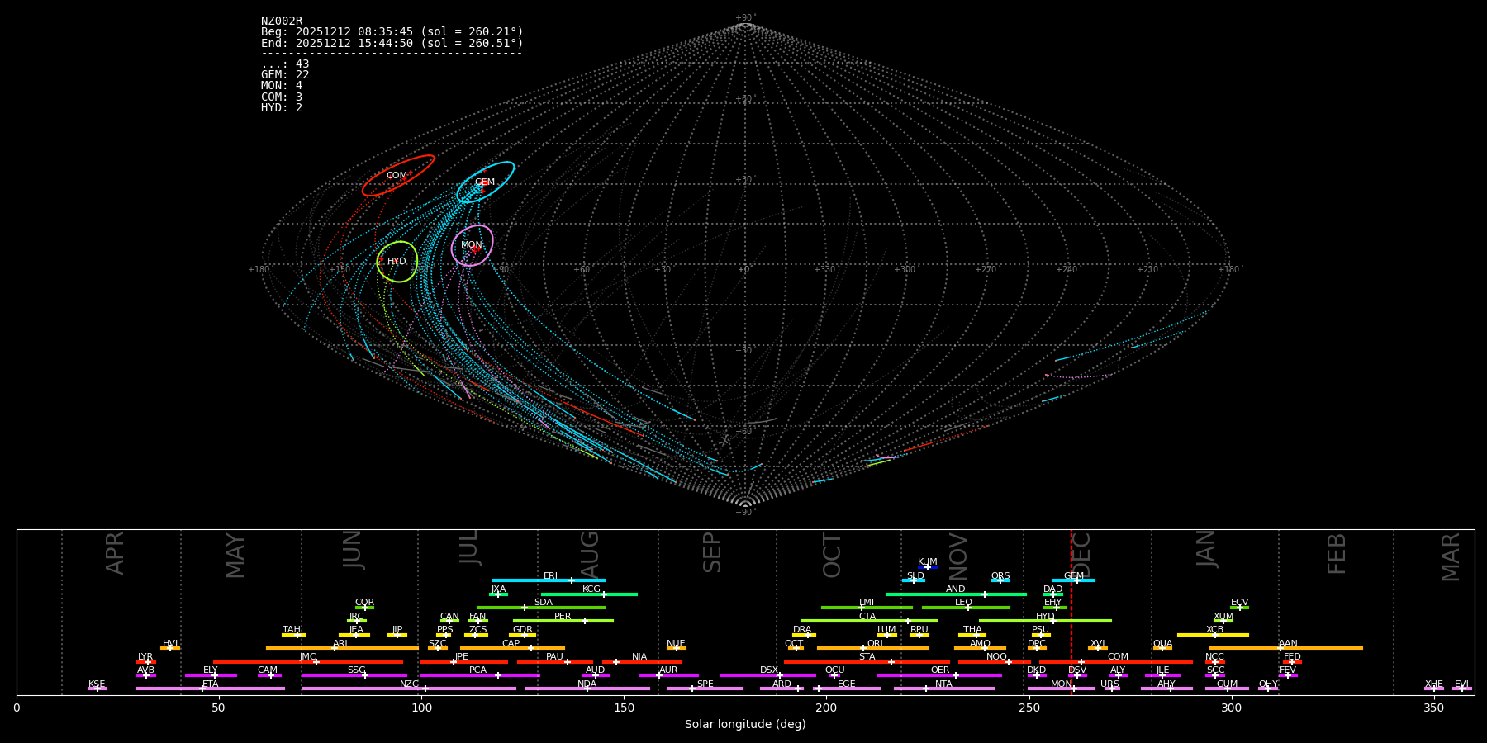This screenshot has height=743, width=1487.
Task: Click the URS shower label in timeline
Action: click(x=1109, y=684)
